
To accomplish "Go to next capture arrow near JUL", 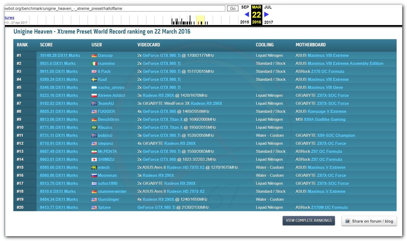I will point(266,14).
